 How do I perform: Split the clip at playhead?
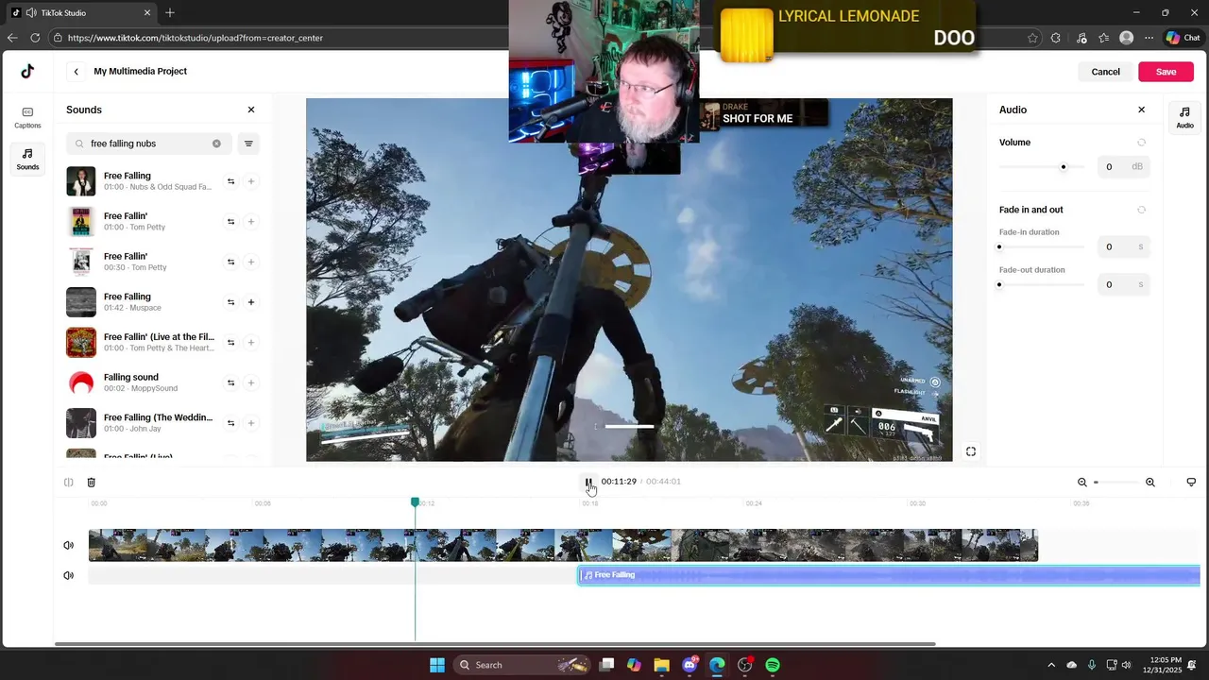click(69, 482)
